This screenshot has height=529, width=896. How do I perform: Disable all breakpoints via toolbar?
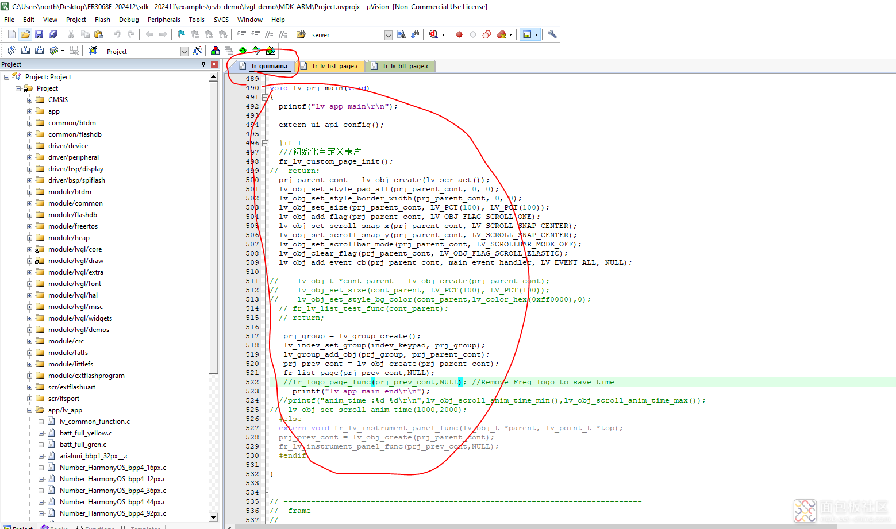tap(487, 34)
